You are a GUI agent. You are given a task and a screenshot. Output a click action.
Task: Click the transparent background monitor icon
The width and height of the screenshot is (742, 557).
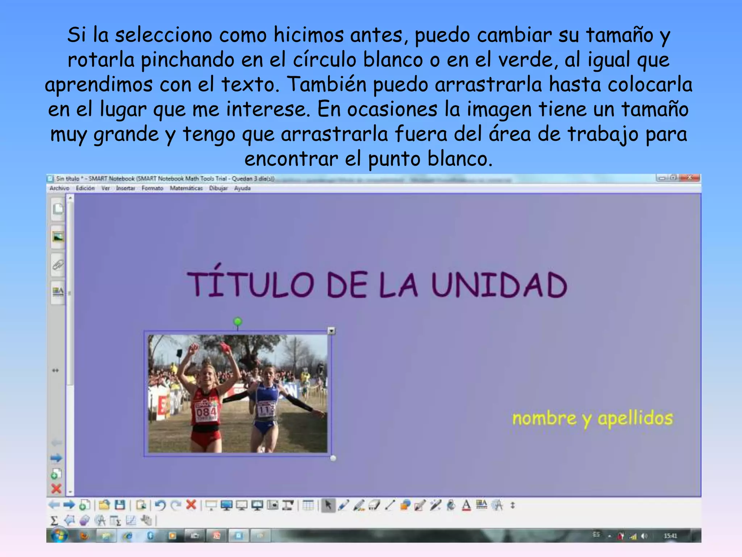click(242, 505)
